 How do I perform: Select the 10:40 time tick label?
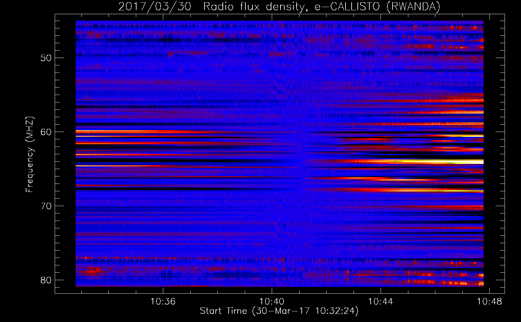tap(272, 302)
